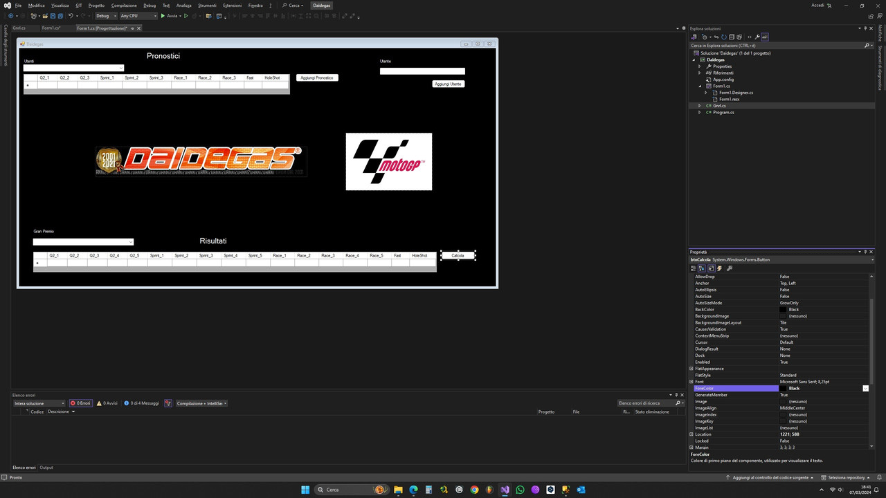Click the Utente text box on the form
The image size is (886, 498).
point(422,71)
